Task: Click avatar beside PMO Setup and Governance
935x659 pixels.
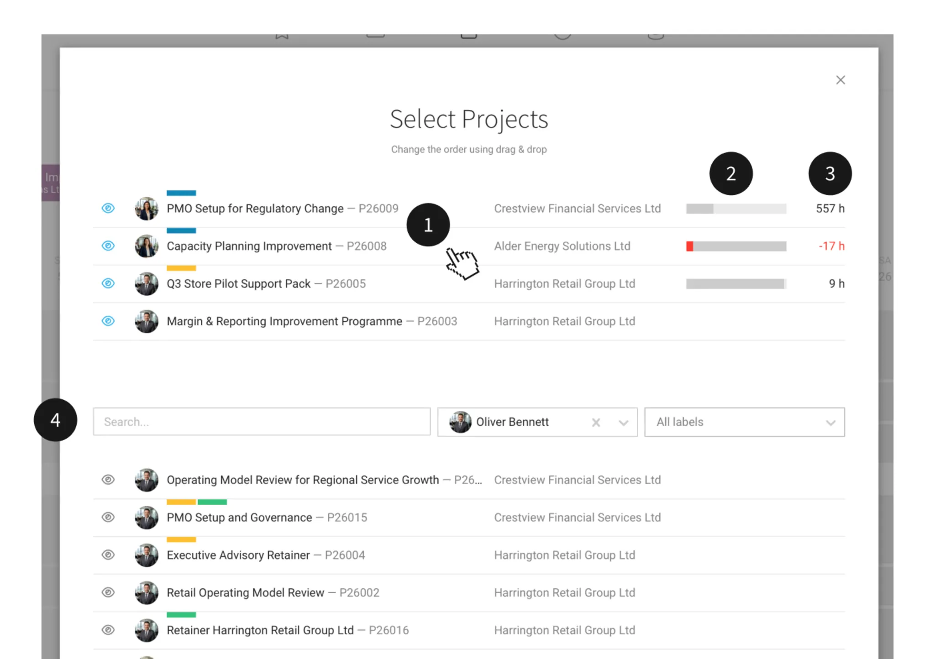Action: 147,518
